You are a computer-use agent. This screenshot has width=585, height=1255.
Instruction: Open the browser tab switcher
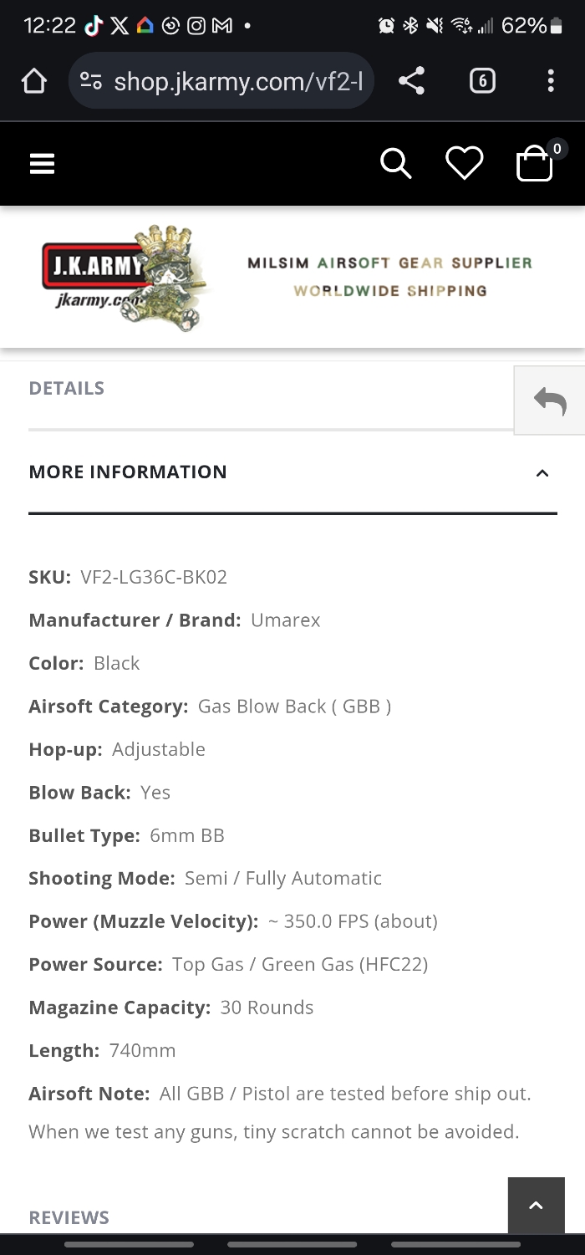(x=482, y=81)
